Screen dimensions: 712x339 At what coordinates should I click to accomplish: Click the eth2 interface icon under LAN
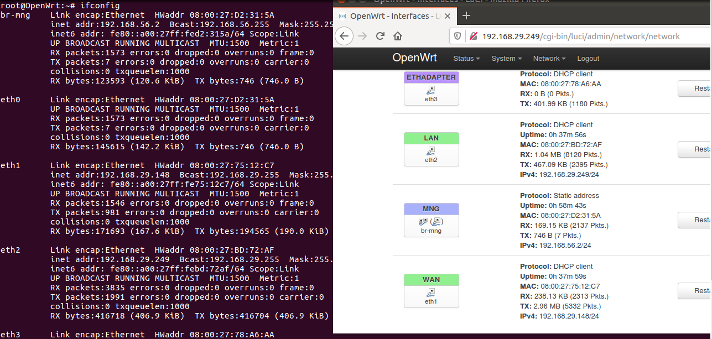tap(431, 150)
